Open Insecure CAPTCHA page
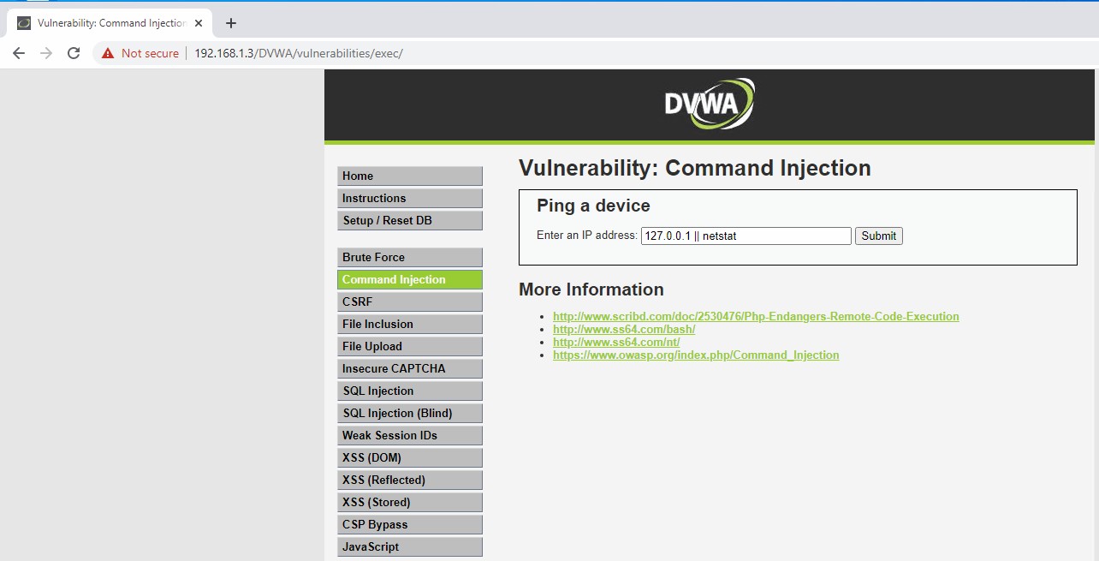Viewport: 1099px width, 561px height. [x=410, y=368]
